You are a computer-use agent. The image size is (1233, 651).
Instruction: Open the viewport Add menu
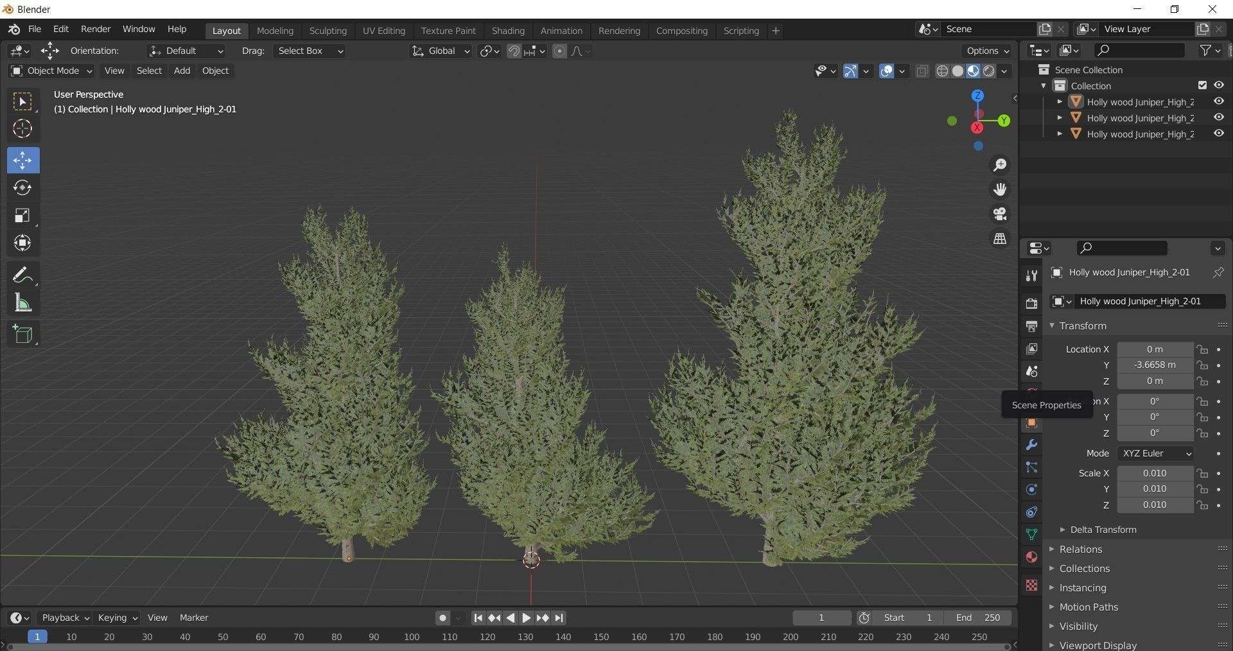tap(182, 71)
